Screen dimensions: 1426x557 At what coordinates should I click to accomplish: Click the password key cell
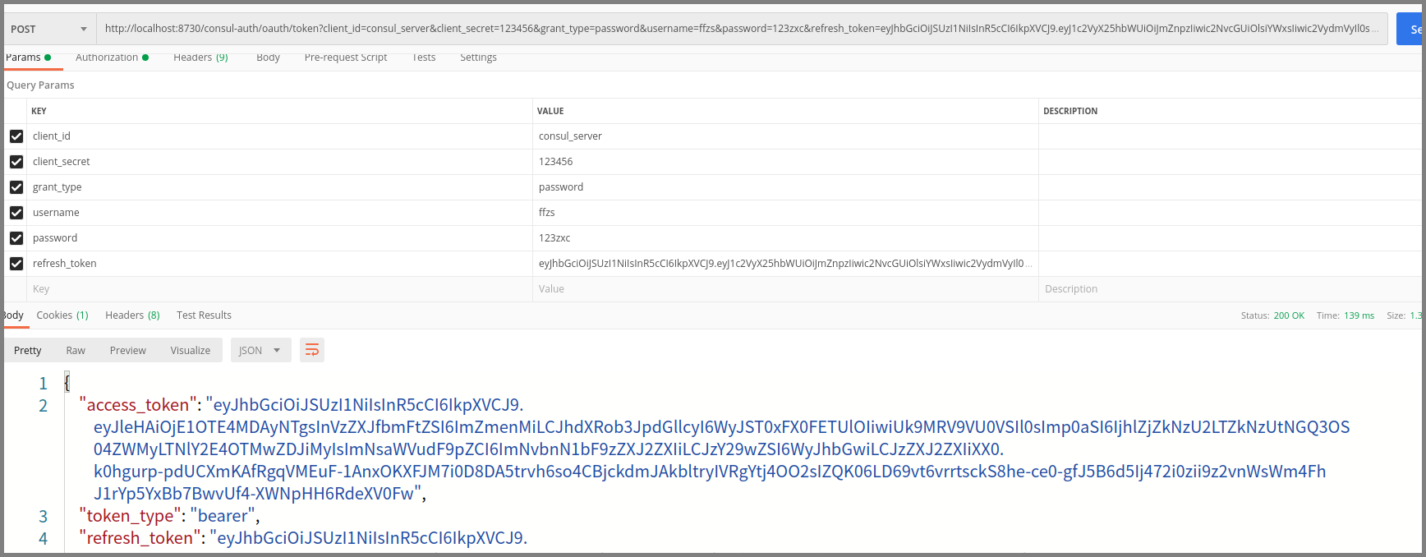click(x=279, y=238)
